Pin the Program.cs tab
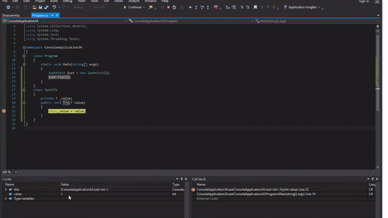This screenshot has width=388, height=218. click(x=52, y=15)
